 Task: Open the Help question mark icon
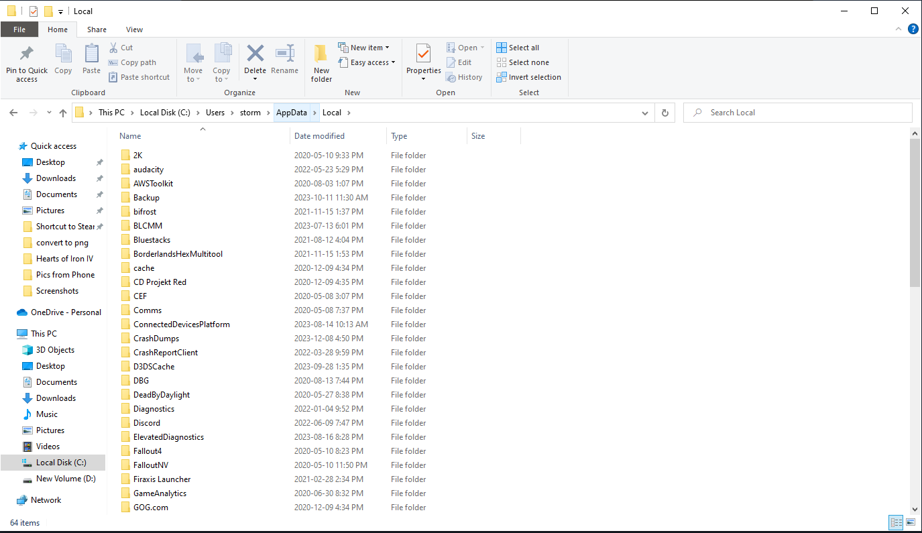click(913, 29)
